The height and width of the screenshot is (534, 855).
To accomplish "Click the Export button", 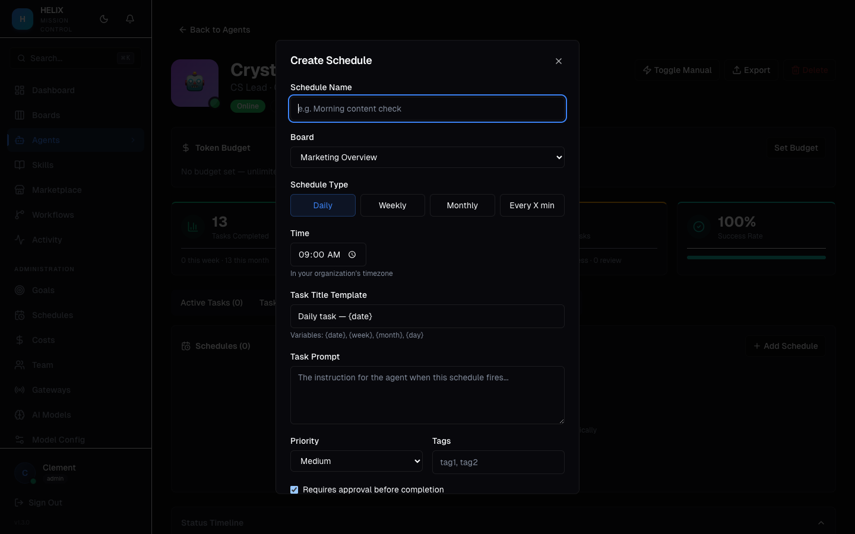I will pyautogui.click(x=751, y=70).
